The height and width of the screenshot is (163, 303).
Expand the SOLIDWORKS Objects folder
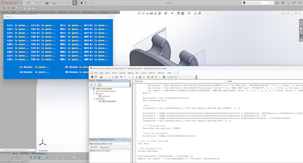point(94,91)
